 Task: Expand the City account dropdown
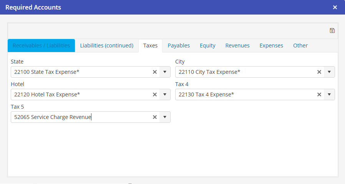[329, 72]
